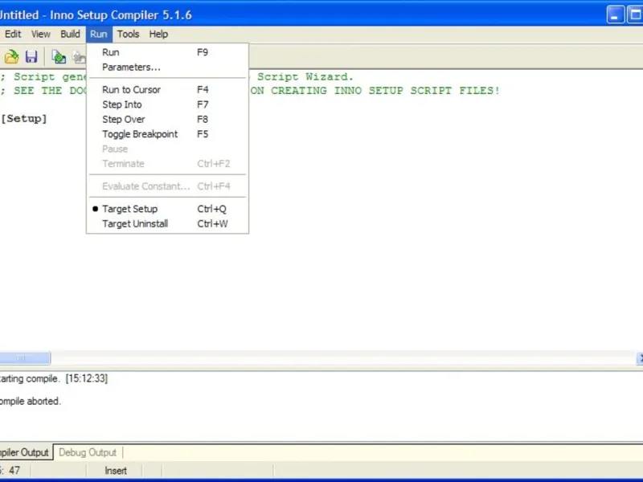Image resolution: width=643 pixels, height=482 pixels.
Task: Click the 'Compile aborted.' output line
Action: pyautogui.click(x=31, y=401)
